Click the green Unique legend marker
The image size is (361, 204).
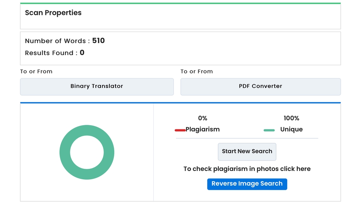coord(269,130)
